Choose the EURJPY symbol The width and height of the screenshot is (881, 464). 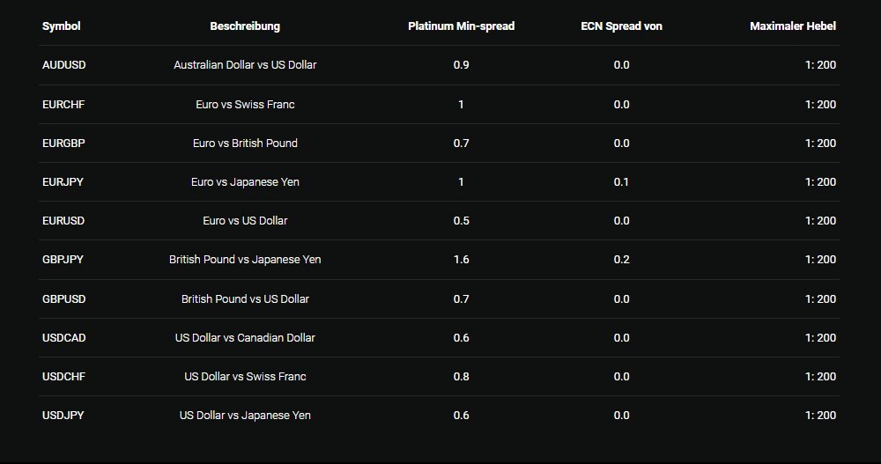pyautogui.click(x=63, y=182)
